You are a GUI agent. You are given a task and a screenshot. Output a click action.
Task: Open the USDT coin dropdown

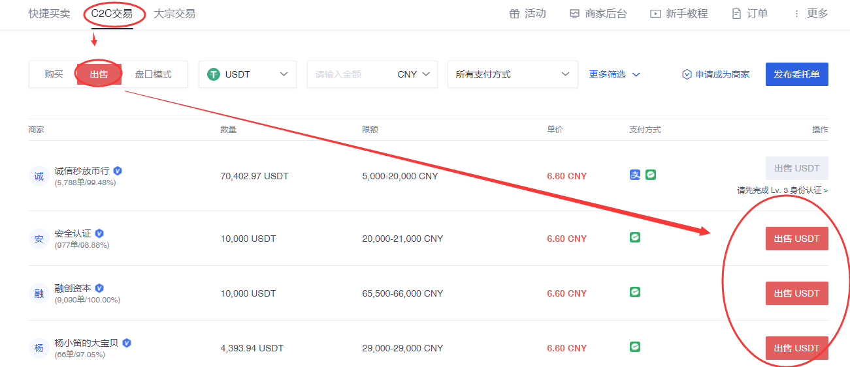248,74
